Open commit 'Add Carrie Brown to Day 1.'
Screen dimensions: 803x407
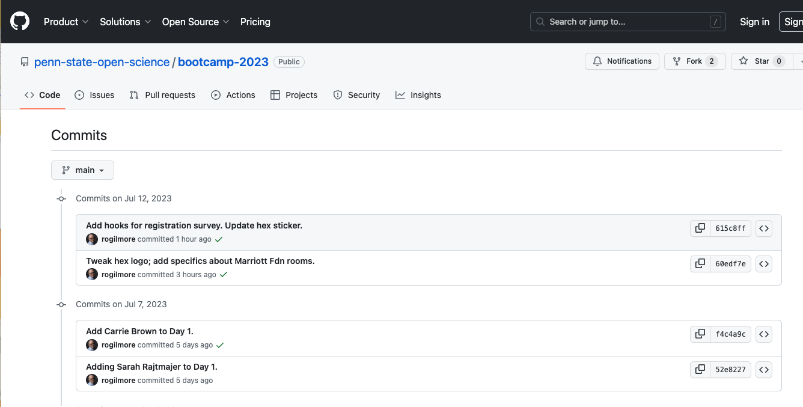(139, 331)
